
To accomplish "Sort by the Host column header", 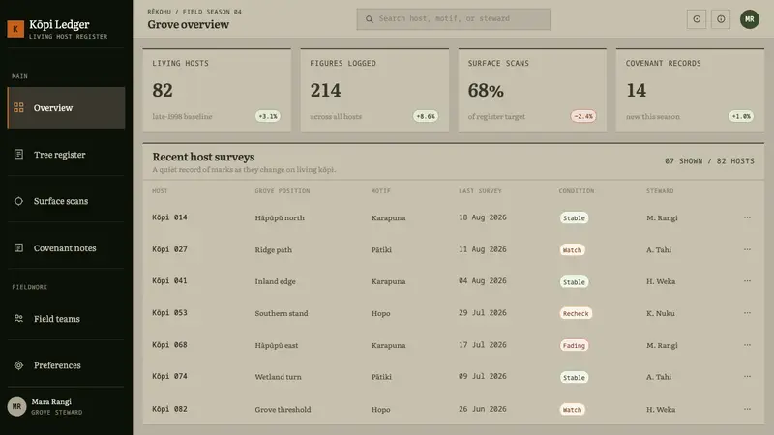I will [160, 190].
